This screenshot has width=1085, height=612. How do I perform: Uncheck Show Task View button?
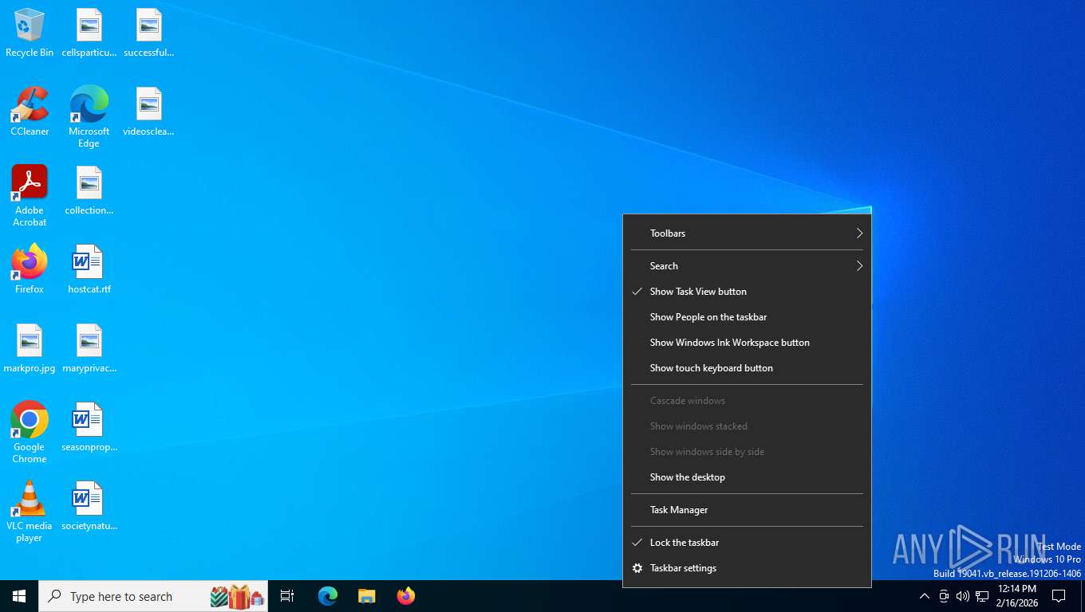(x=747, y=292)
